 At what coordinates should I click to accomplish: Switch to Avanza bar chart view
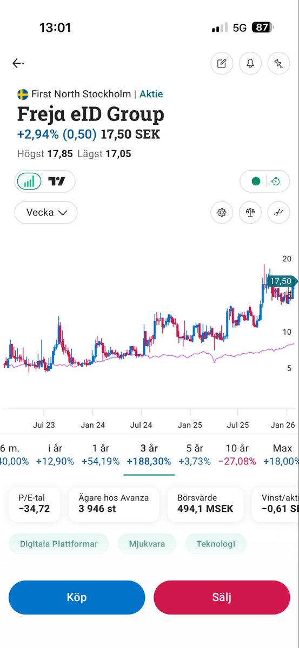[29, 181]
